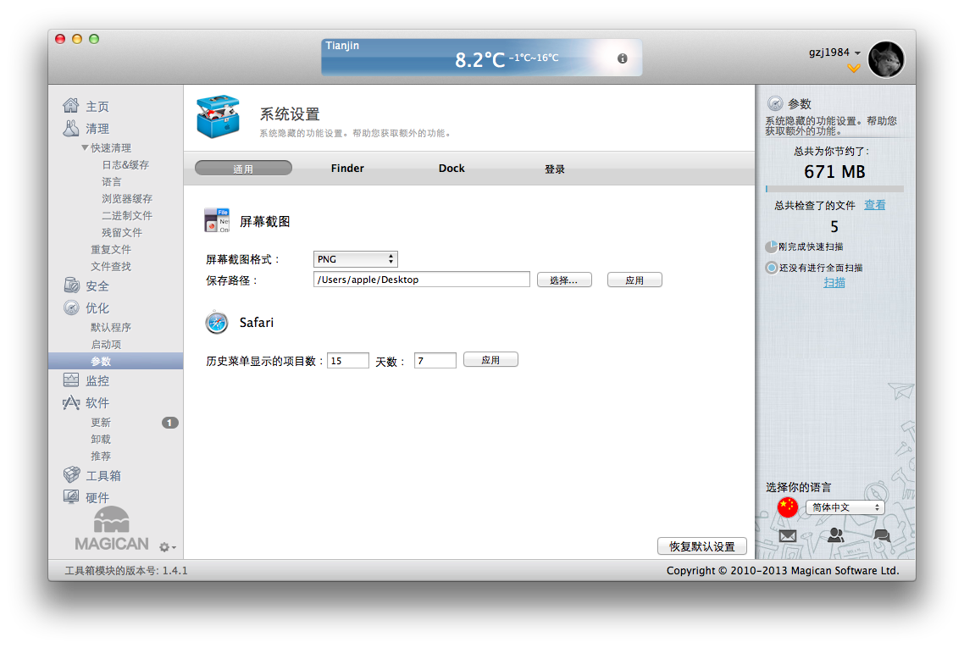Switch to the Finder tab
The width and height of the screenshot is (964, 648).
347,169
